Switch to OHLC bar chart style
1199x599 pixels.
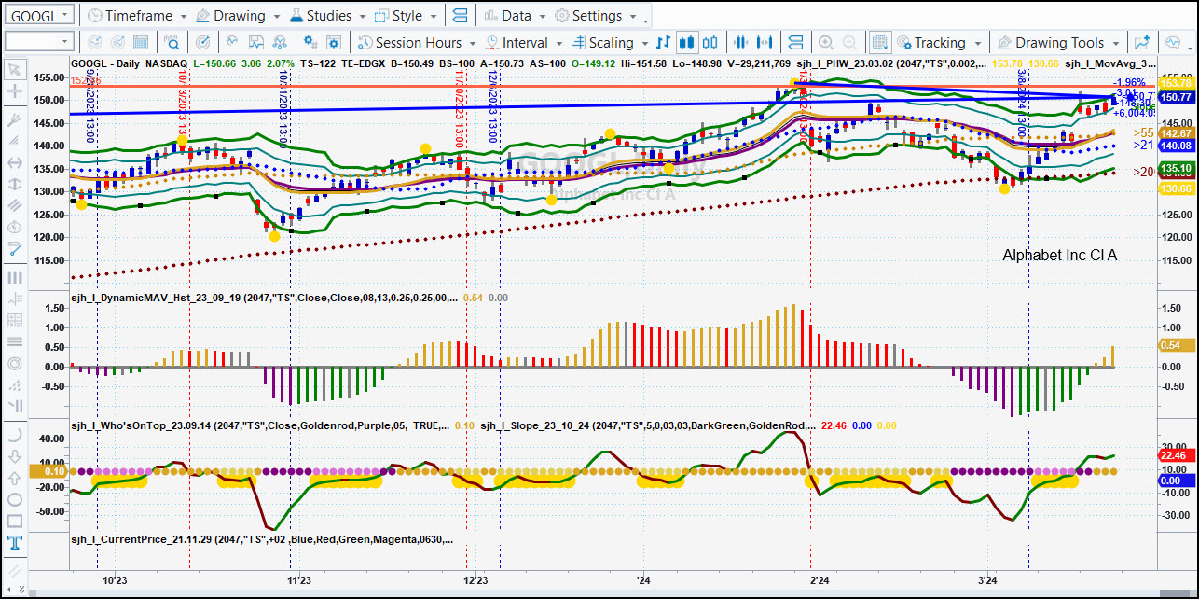coord(663,43)
